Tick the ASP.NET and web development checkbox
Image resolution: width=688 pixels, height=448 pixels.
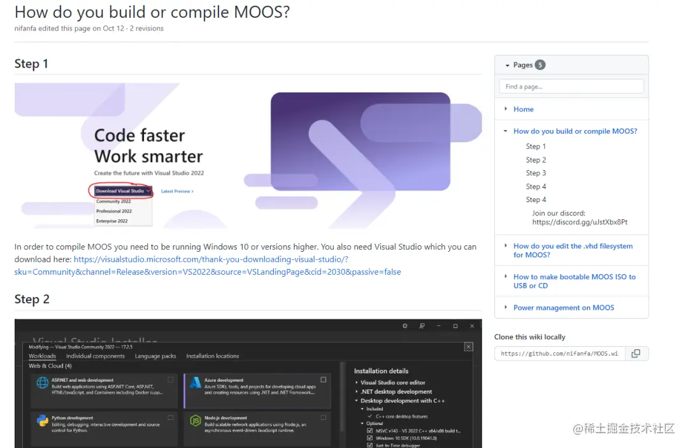pyautogui.click(x=170, y=380)
